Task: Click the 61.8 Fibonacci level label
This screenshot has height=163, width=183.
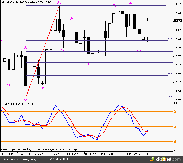Action: [170, 39]
